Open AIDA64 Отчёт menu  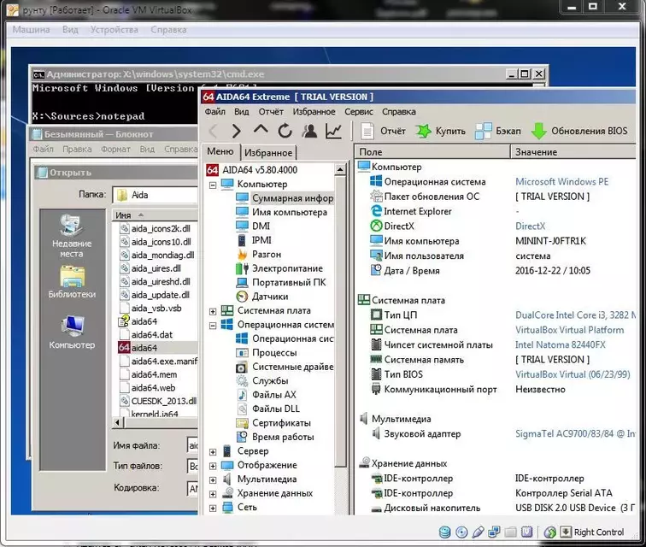[x=271, y=112]
